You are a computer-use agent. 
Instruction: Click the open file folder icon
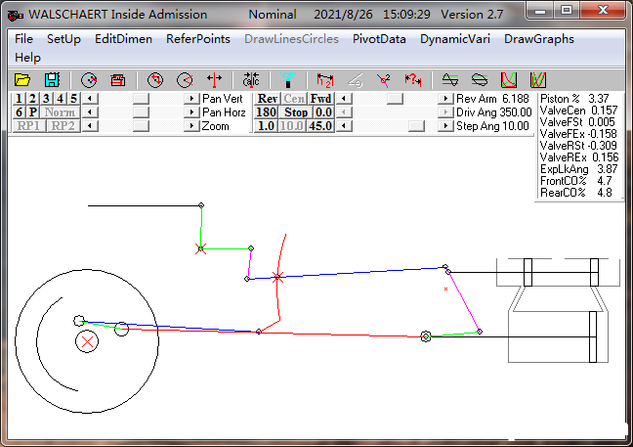[23, 79]
